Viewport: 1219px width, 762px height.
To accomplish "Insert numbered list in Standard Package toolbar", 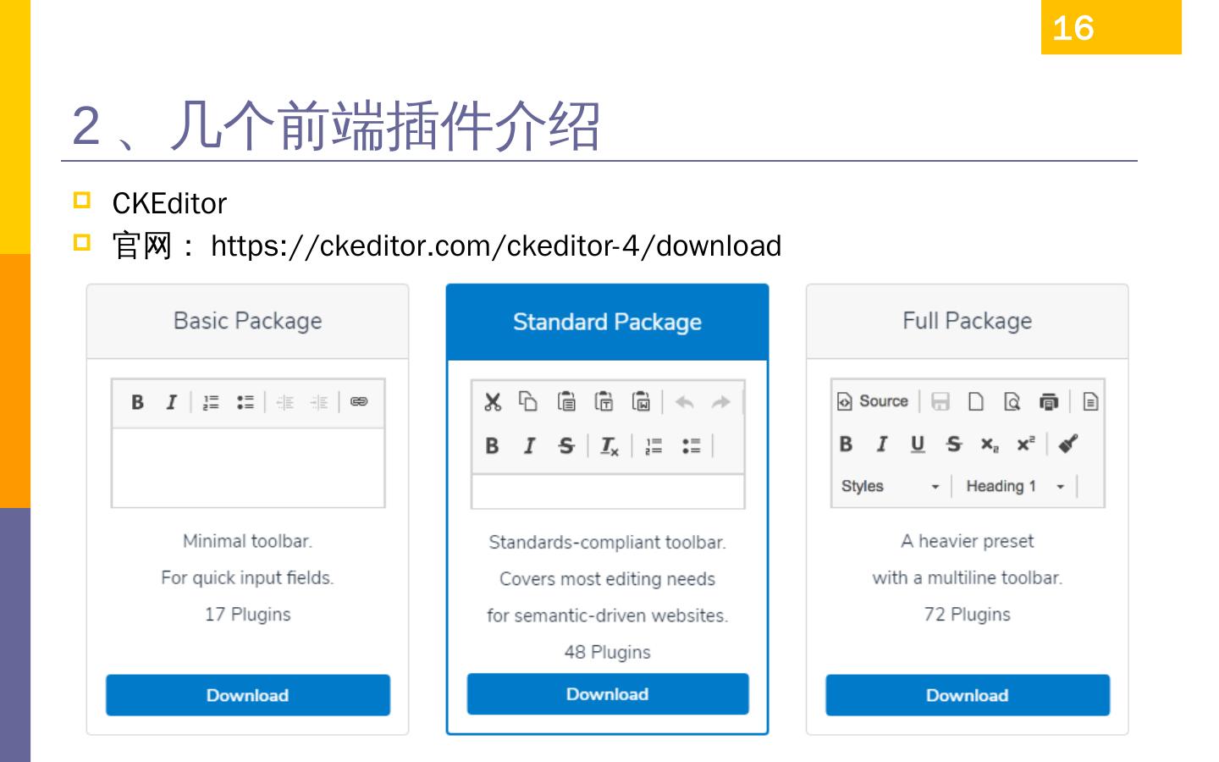I will [654, 445].
